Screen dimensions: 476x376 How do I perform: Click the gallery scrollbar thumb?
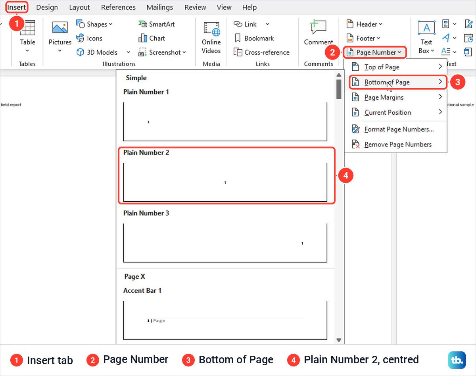coord(339,89)
